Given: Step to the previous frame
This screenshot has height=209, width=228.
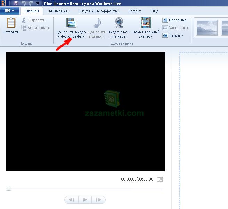Looking at the screenshot, I should (72, 200).
